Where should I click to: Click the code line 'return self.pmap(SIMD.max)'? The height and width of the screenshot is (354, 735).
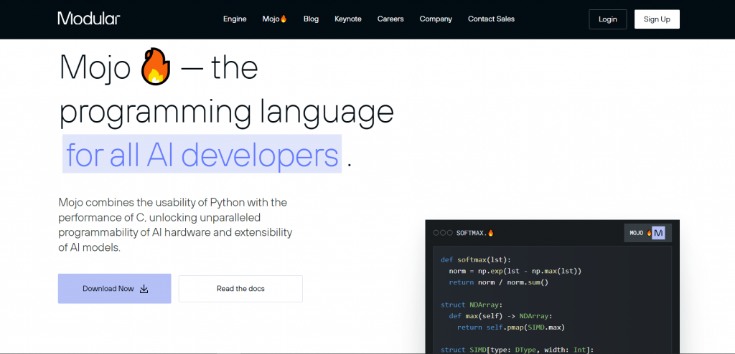tap(511, 327)
